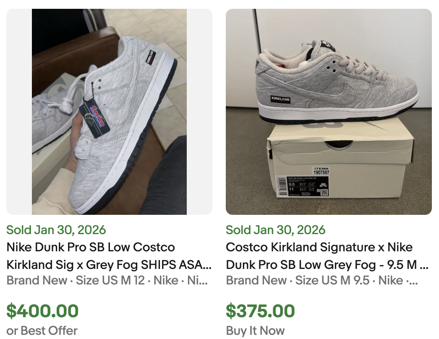Click the Sold Jan 30, 2026 label on left listing
The width and height of the screenshot is (439, 339).
[56, 230]
